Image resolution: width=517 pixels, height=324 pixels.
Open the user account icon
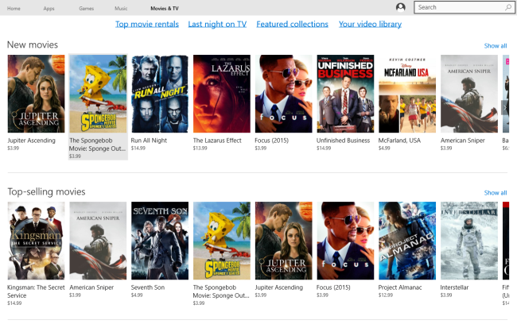(401, 7)
